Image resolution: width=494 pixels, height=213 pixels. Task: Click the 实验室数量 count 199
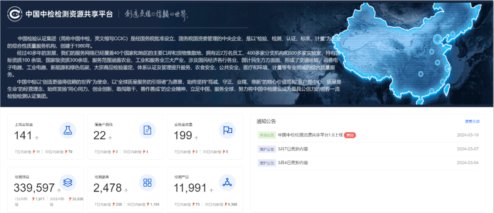(183, 135)
